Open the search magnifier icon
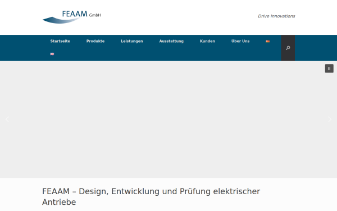The height and width of the screenshot is (211, 337). (288, 48)
